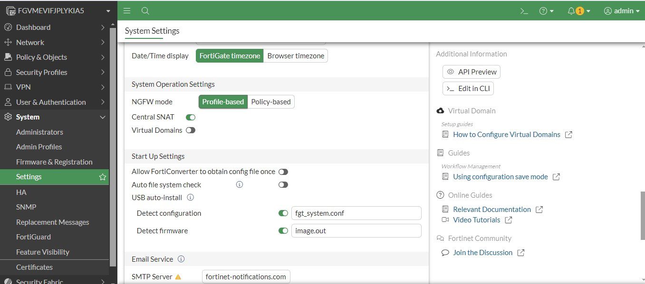Open the Relevant Documentation link
645x284 pixels.
(492, 210)
